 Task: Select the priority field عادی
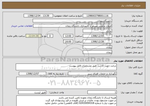97,31
